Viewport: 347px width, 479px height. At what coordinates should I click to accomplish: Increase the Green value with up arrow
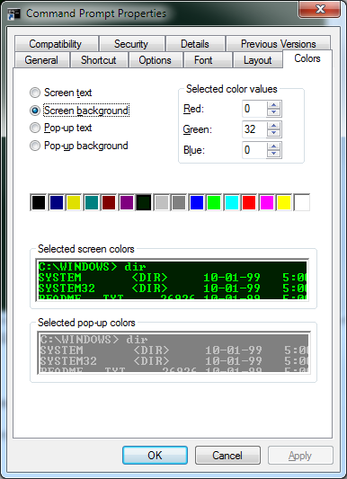tap(273, 126)
